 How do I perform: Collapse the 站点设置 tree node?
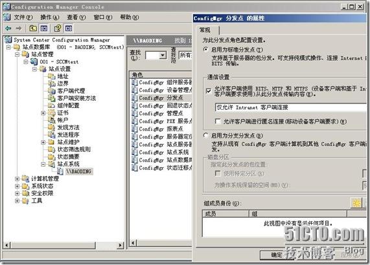pyautogui.click(x=35, y=69)
